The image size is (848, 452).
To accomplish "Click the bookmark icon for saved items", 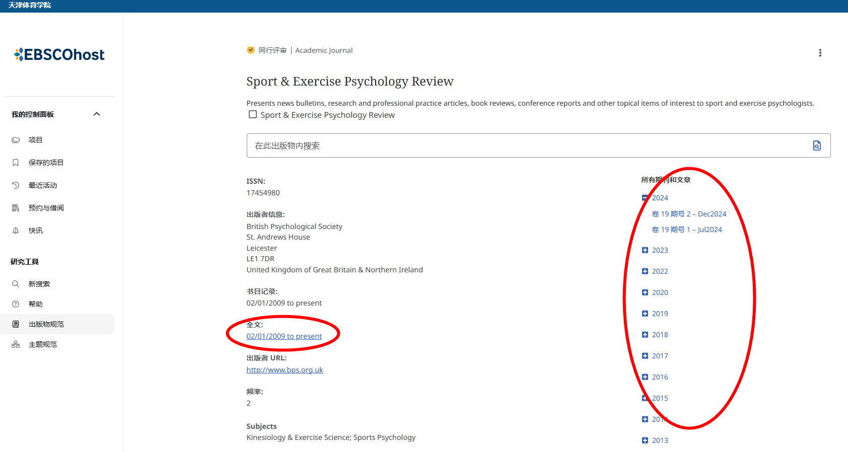I will click(x=16, y=163).
